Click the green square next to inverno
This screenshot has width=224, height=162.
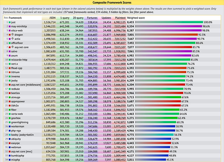[x=10, y=76]
